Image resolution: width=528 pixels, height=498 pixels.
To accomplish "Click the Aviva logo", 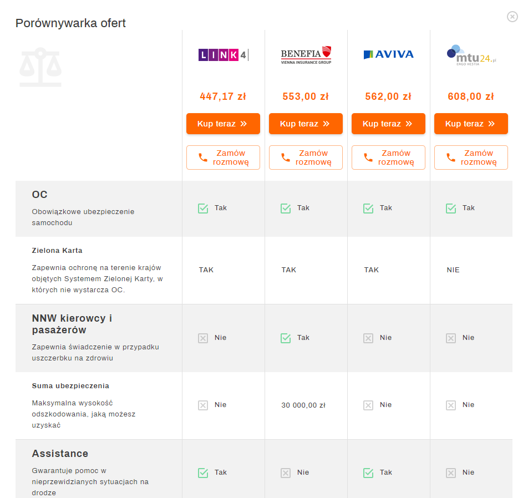I will [388, 54].
